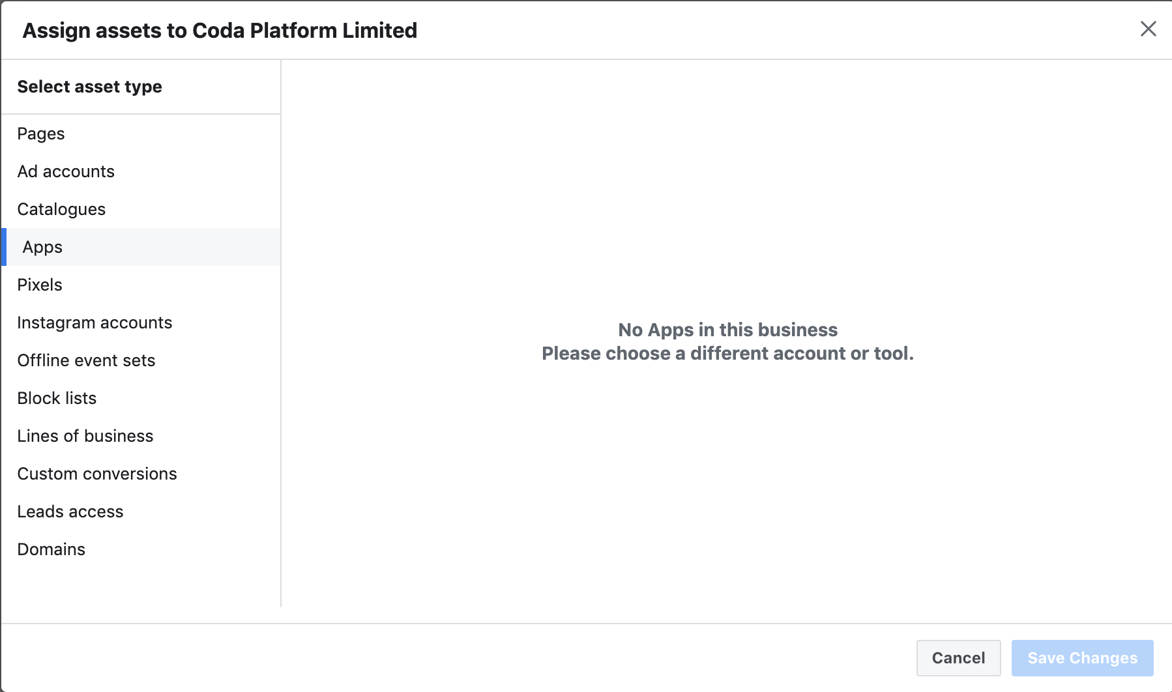The image size is (1172, 692).
Task: Click 'Please choose a different account or tool.' text
Action: pos(727,353)
